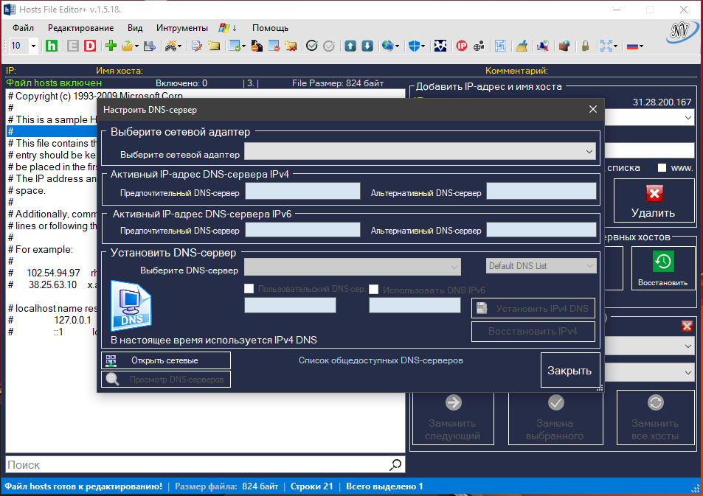Screen dimensions: 703x496
Task: Open the 'Default DNS List' dropdown
Action: pos(541,266)
